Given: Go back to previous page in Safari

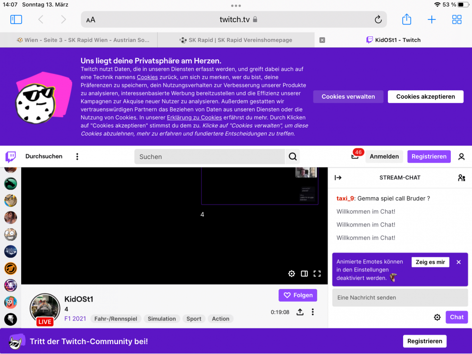Looking at the screenshot, I should (x=41, y=19).
